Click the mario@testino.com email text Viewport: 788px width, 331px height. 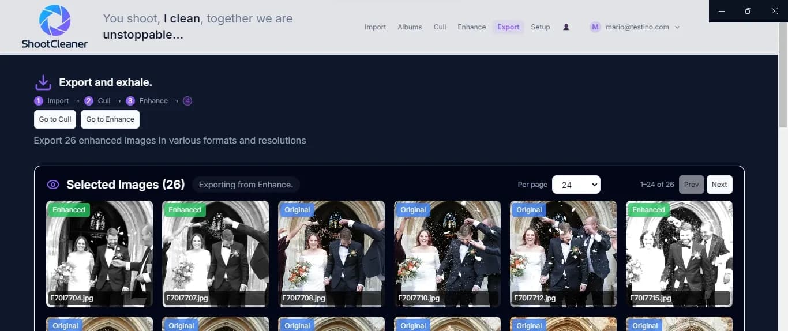click(637, 27)
